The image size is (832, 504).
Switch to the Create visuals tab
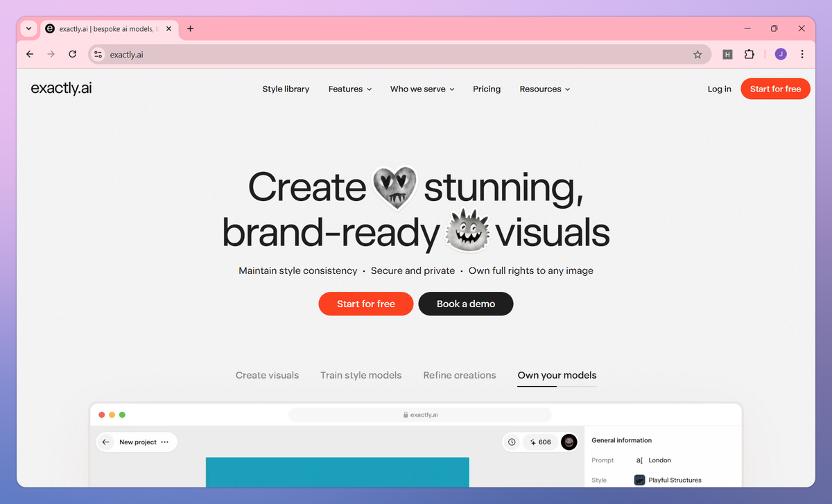tap(267, 375)
